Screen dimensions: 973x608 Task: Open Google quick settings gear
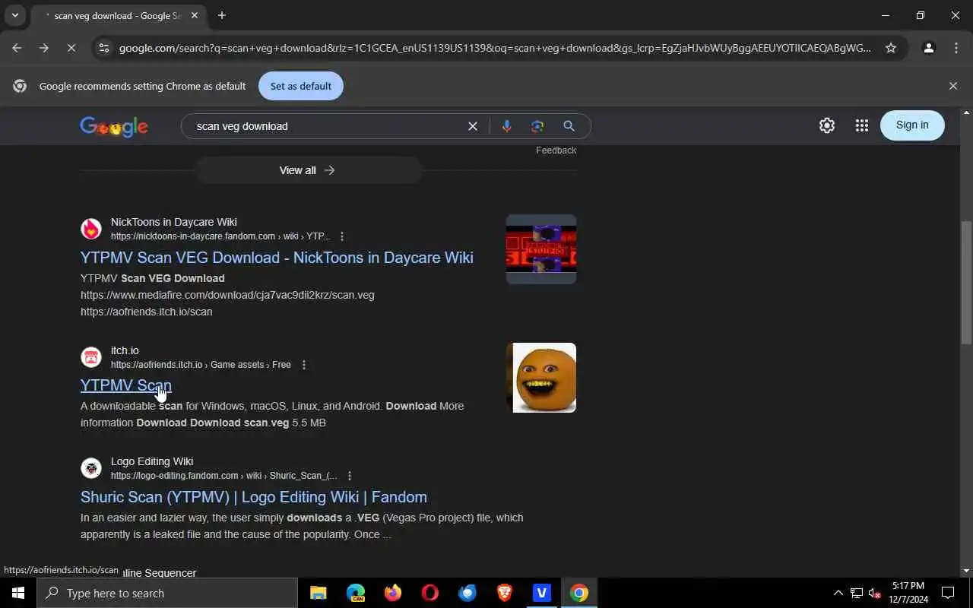[827, 125]
